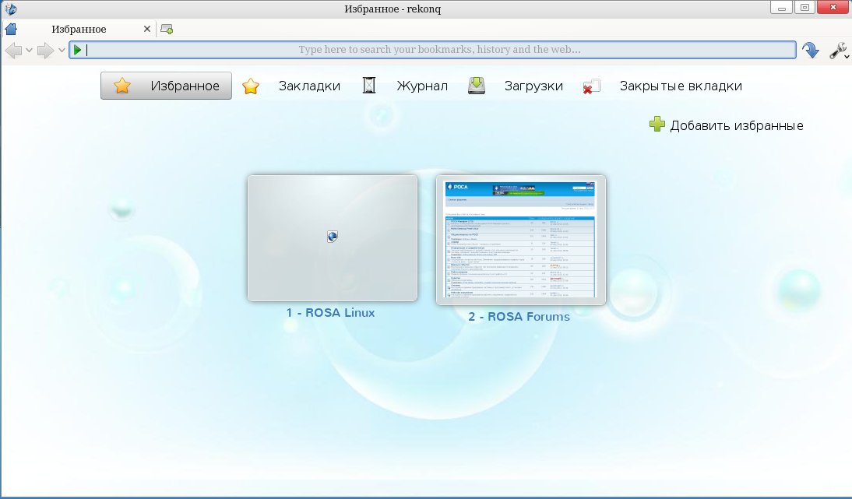Viewport: 852px width, 499px height.
Task: Expand the back history dropdown arrow
Action: (30, 51)
